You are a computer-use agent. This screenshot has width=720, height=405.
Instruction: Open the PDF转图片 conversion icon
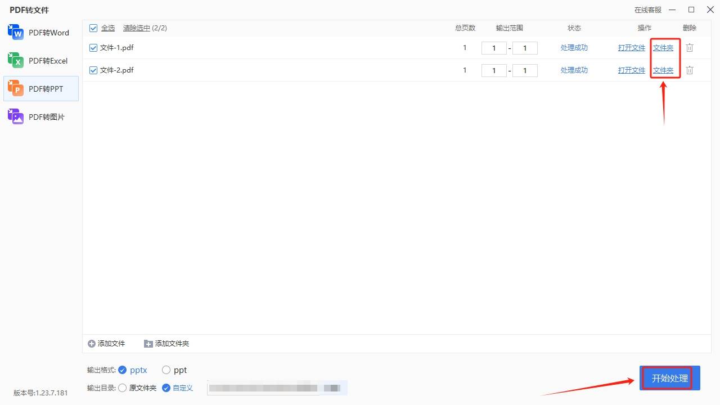click(x=15, y=116)
